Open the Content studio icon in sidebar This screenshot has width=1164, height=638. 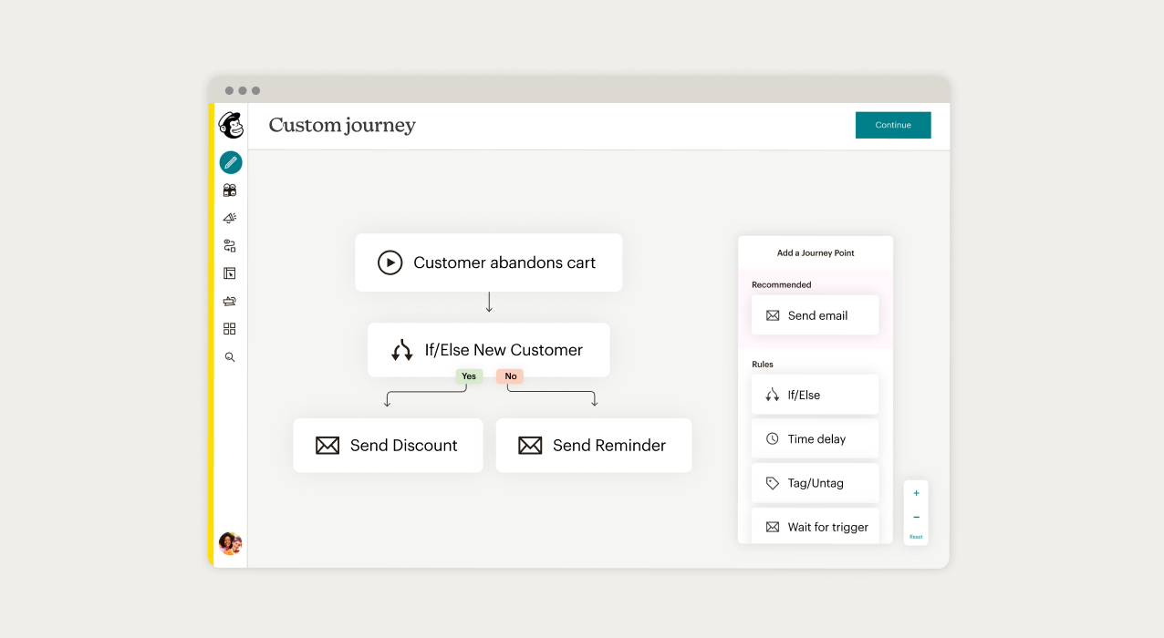tap(230, 301)
